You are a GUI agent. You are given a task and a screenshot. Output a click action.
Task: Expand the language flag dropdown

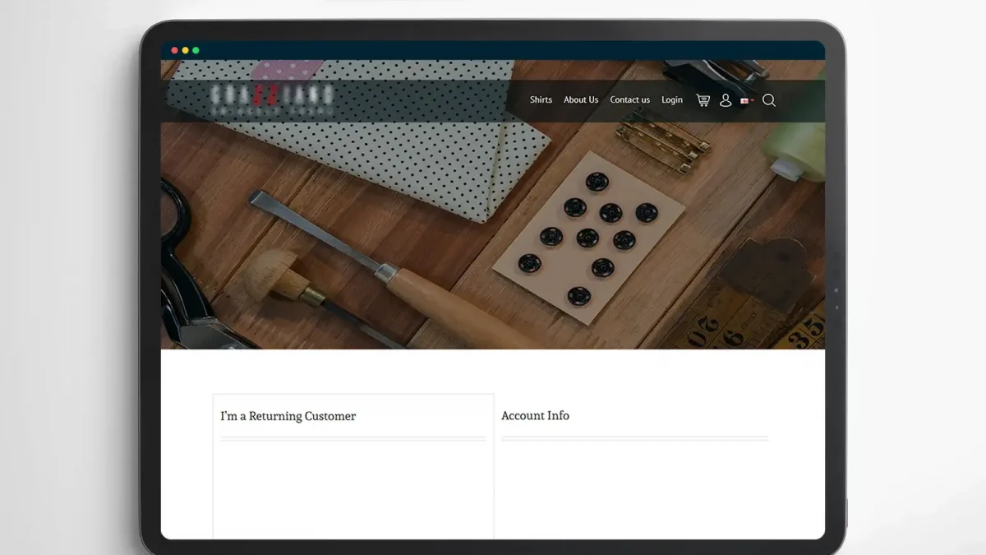pyautogui.click(x=747, y=100)
